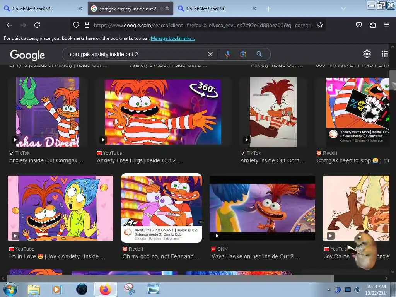Open File Explorer from the taskbar
This screenshot has height=297, width=396.
point(34,289)
